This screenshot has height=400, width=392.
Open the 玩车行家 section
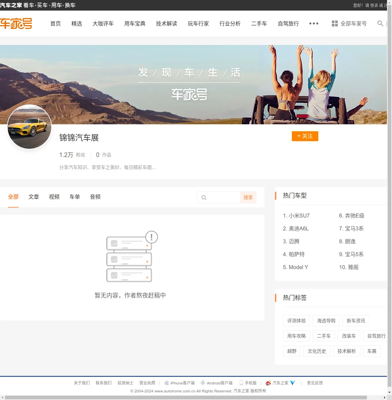pyautogui.click(x=198, y=23)
